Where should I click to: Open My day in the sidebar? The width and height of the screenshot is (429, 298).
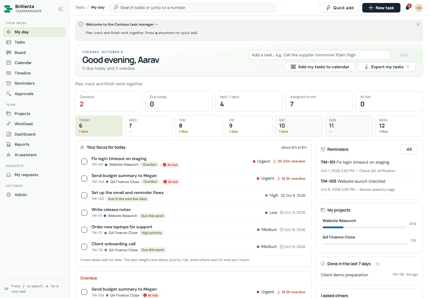click(x=34, y=32)
